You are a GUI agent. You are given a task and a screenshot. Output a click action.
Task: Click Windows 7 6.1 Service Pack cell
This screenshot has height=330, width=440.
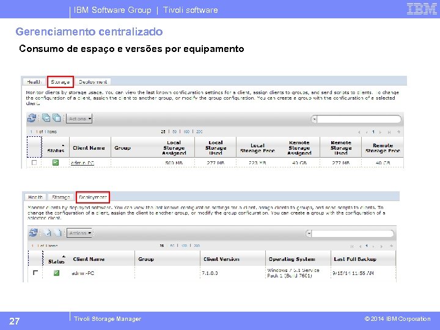[293, 273]
